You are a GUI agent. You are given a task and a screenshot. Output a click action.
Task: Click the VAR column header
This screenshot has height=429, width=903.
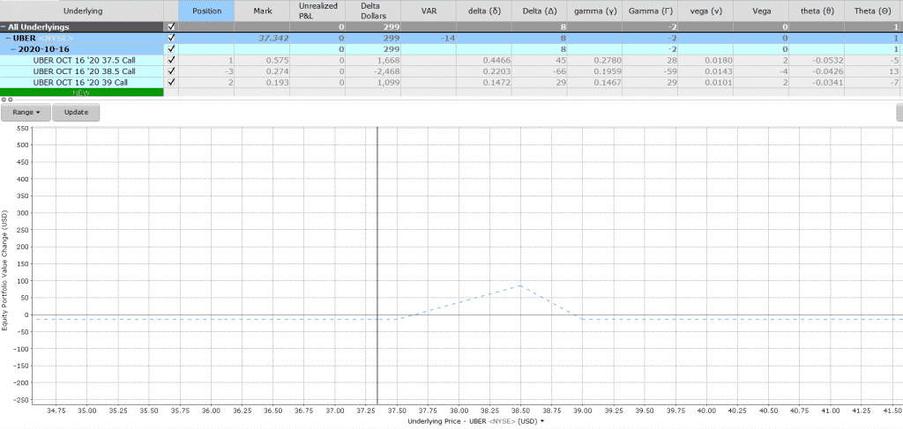(429, 11)
